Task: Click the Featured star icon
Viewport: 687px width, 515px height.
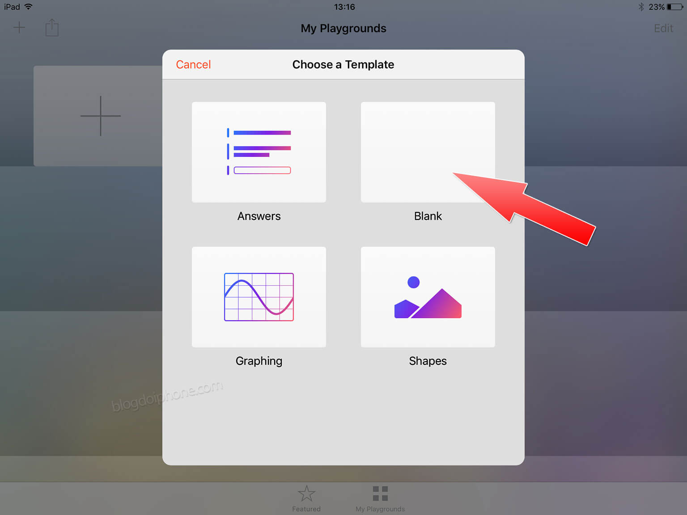Action: [x=306, y=494]
